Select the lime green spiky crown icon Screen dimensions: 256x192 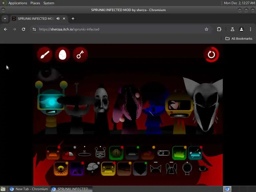point(179,153)
